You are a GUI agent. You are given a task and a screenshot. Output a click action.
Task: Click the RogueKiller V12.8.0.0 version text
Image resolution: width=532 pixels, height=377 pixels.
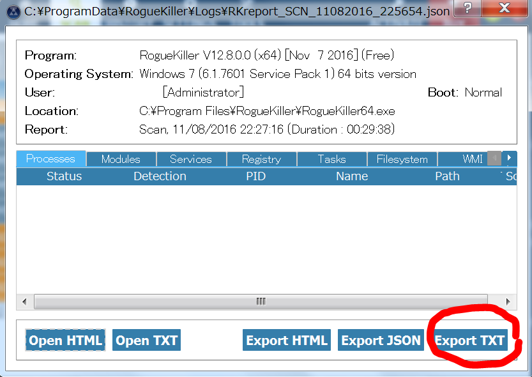click(267, 55)
